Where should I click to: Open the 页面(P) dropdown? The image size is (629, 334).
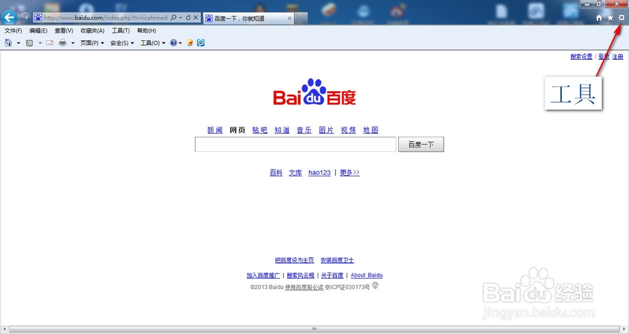tap(92, 43)
